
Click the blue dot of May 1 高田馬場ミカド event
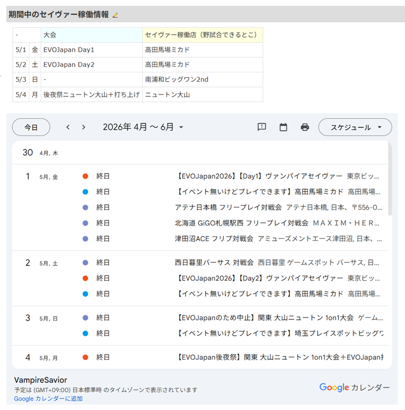(85, 192)
